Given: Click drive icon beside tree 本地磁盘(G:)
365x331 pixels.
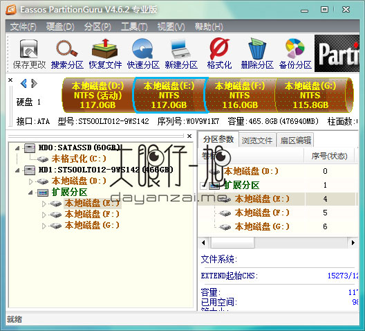Looking at the screenshot, I should coord(56,226).
